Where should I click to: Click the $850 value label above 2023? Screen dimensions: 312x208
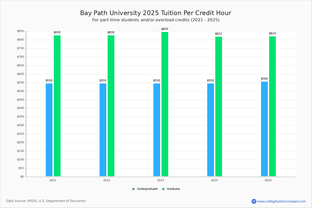[165, 29]
